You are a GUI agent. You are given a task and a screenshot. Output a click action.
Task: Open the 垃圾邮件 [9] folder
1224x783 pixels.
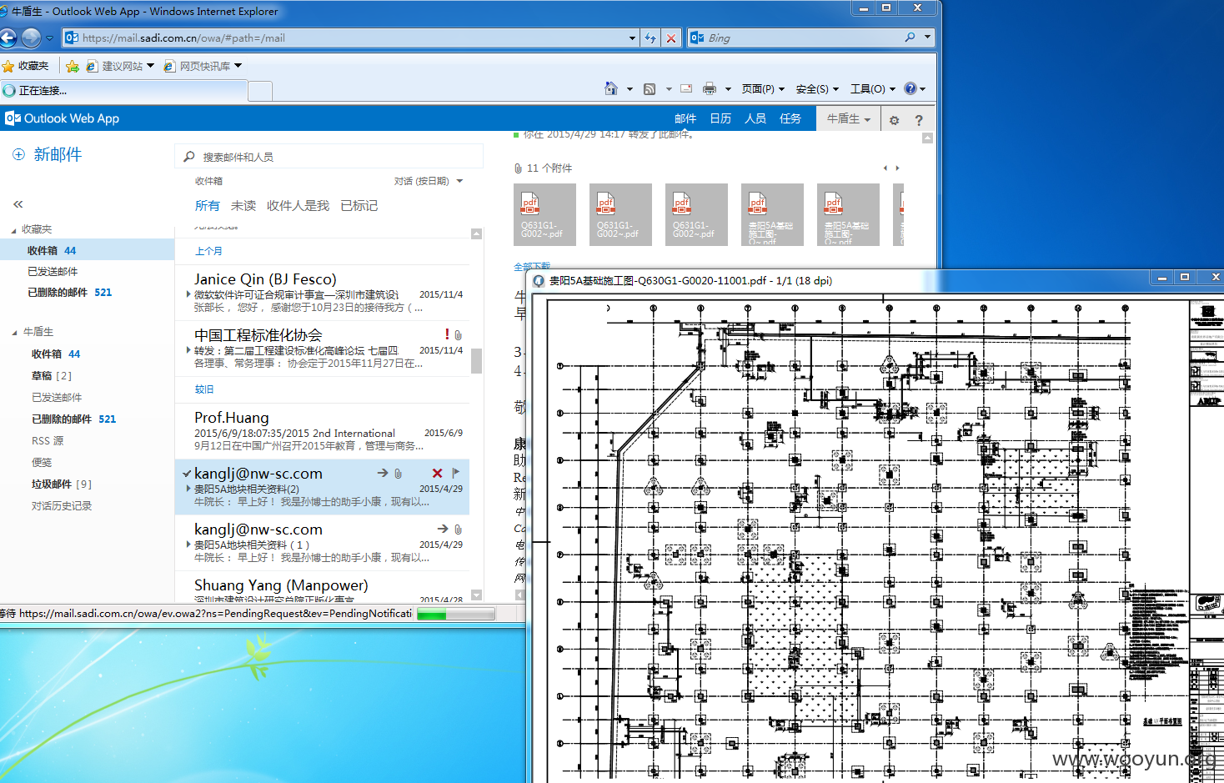pos(62,484)
